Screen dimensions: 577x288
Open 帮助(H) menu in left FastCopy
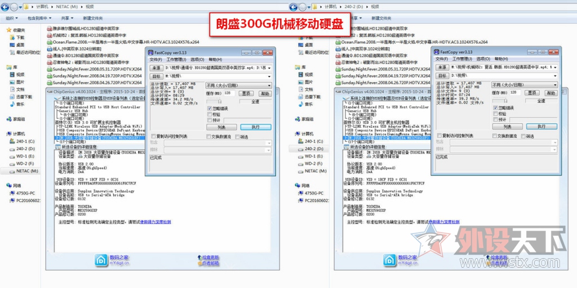point(215,60)
